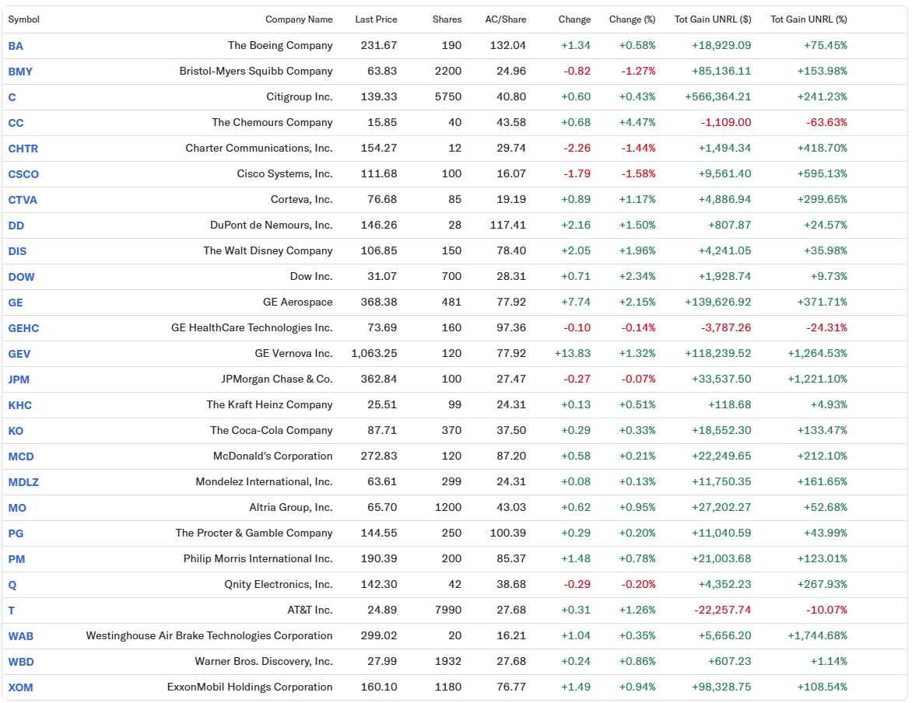This screenshot has height=703, width=912.
Task: Click Bristol-Myers Squibb AC/Share value 24.96
Action: click(x=511, y=71)
